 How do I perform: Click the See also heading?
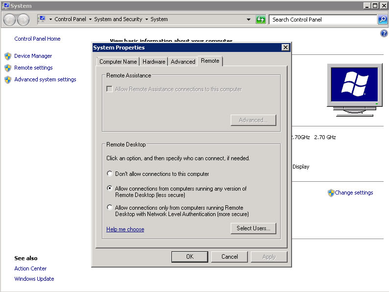(x=26, y=258)
